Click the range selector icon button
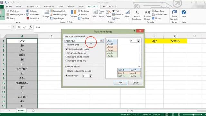Image resolution: width=206 pixels, height=116 pixels. (102, 41)
